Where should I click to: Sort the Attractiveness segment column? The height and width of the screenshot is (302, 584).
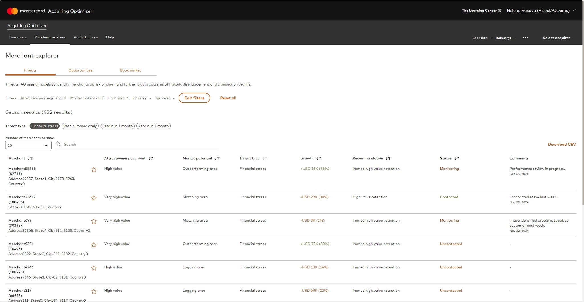click(x=151, y=158)
